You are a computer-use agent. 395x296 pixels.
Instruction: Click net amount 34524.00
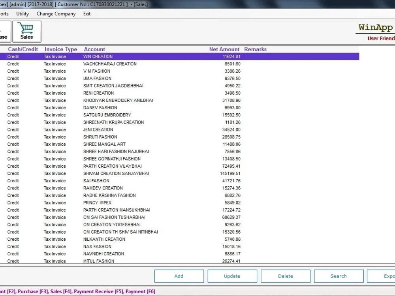point(231,129)
